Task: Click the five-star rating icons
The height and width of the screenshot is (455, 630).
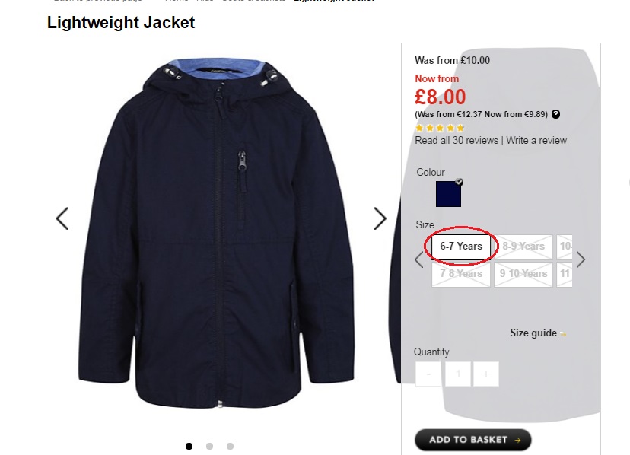Action: pyautogui.click(x=440, y=128)
